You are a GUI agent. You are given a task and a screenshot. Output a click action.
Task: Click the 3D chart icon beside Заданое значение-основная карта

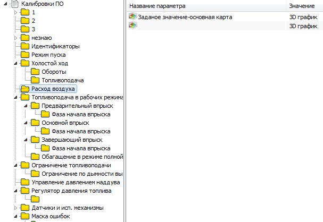click(132, 17)
